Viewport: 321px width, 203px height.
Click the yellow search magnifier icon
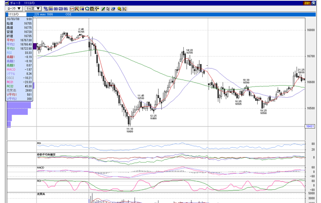[x=120, y=9]
